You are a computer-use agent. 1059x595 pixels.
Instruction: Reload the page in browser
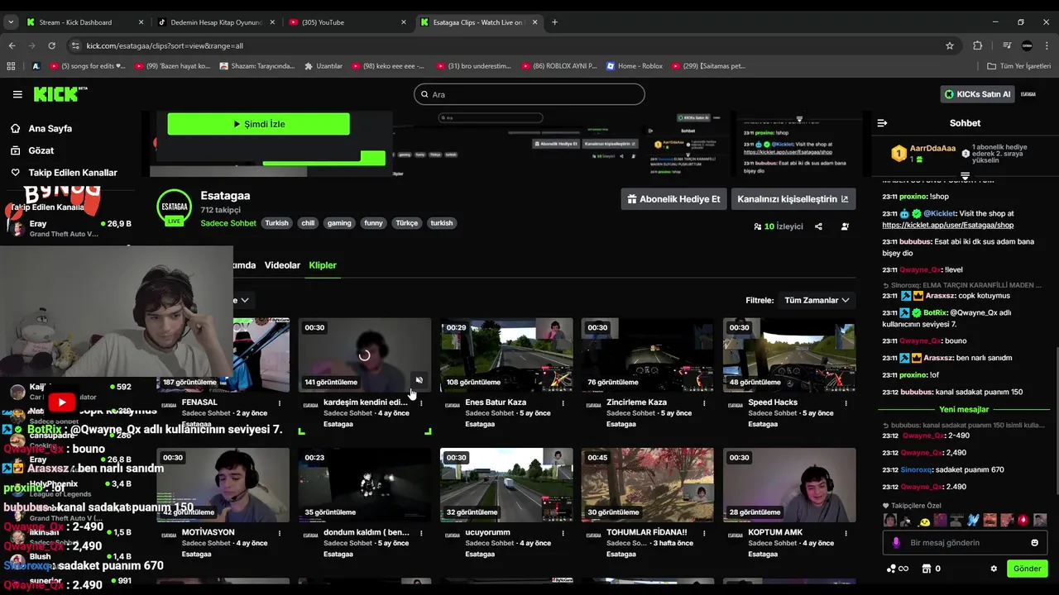(51, 45)
